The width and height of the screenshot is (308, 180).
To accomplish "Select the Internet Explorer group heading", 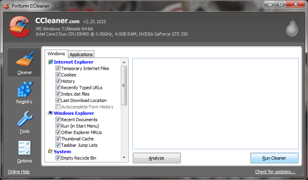I will [x=73, y=62].
